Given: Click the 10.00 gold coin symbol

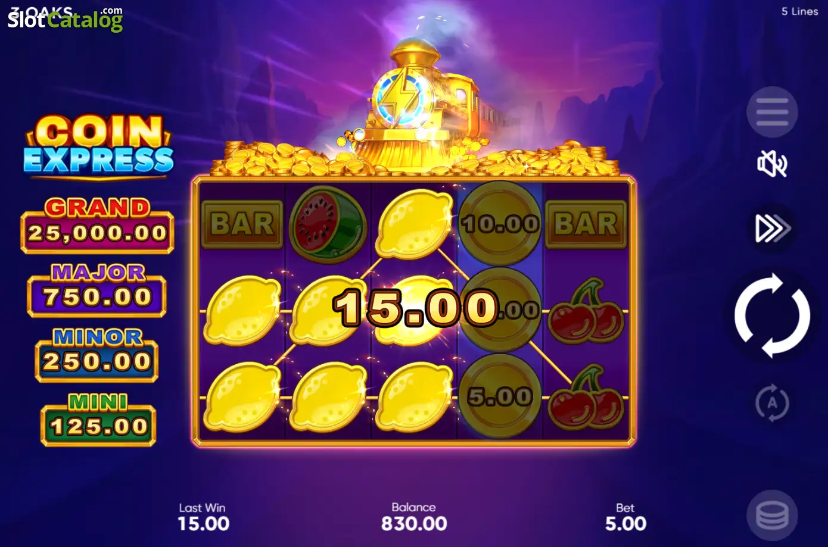Looking at the screenshot, I should [x=500, y=224].
